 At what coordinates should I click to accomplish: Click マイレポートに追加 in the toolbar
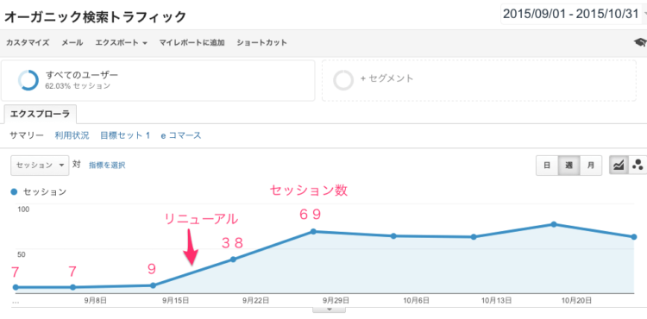tap(192, 43)
